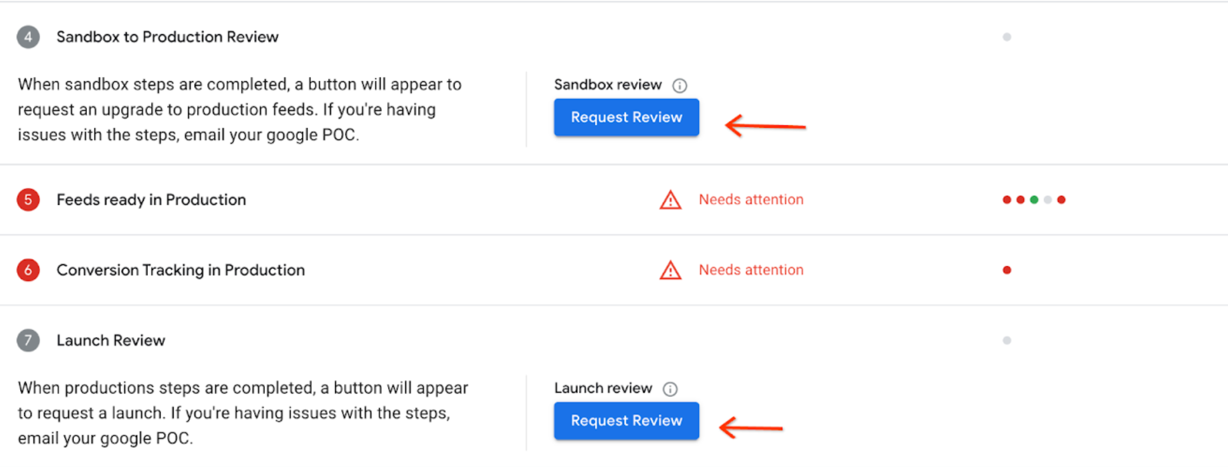The image size is (1228, 467).
Task: Click the Needs attention label for step 6
Action: pos(751,270)
